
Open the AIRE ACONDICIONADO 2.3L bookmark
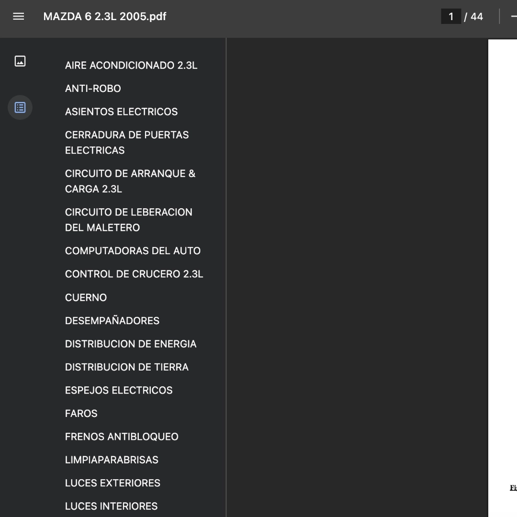point(131,65)
